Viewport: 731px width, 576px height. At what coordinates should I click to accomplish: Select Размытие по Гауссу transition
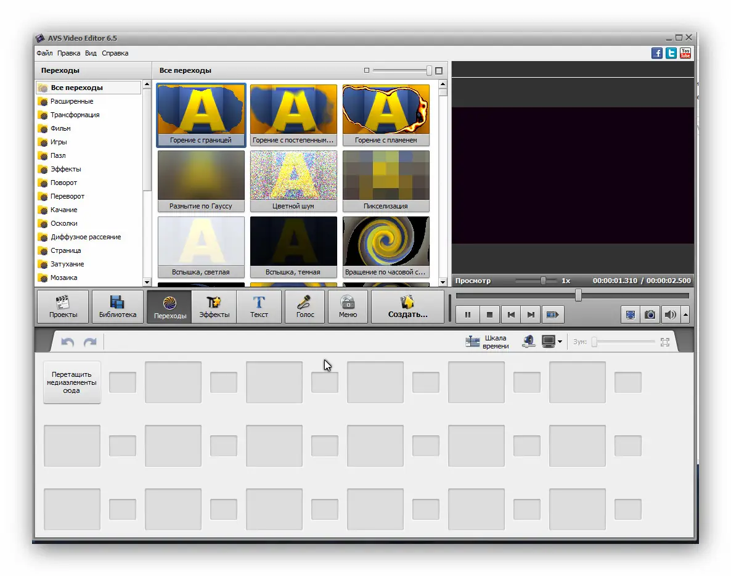201,181
